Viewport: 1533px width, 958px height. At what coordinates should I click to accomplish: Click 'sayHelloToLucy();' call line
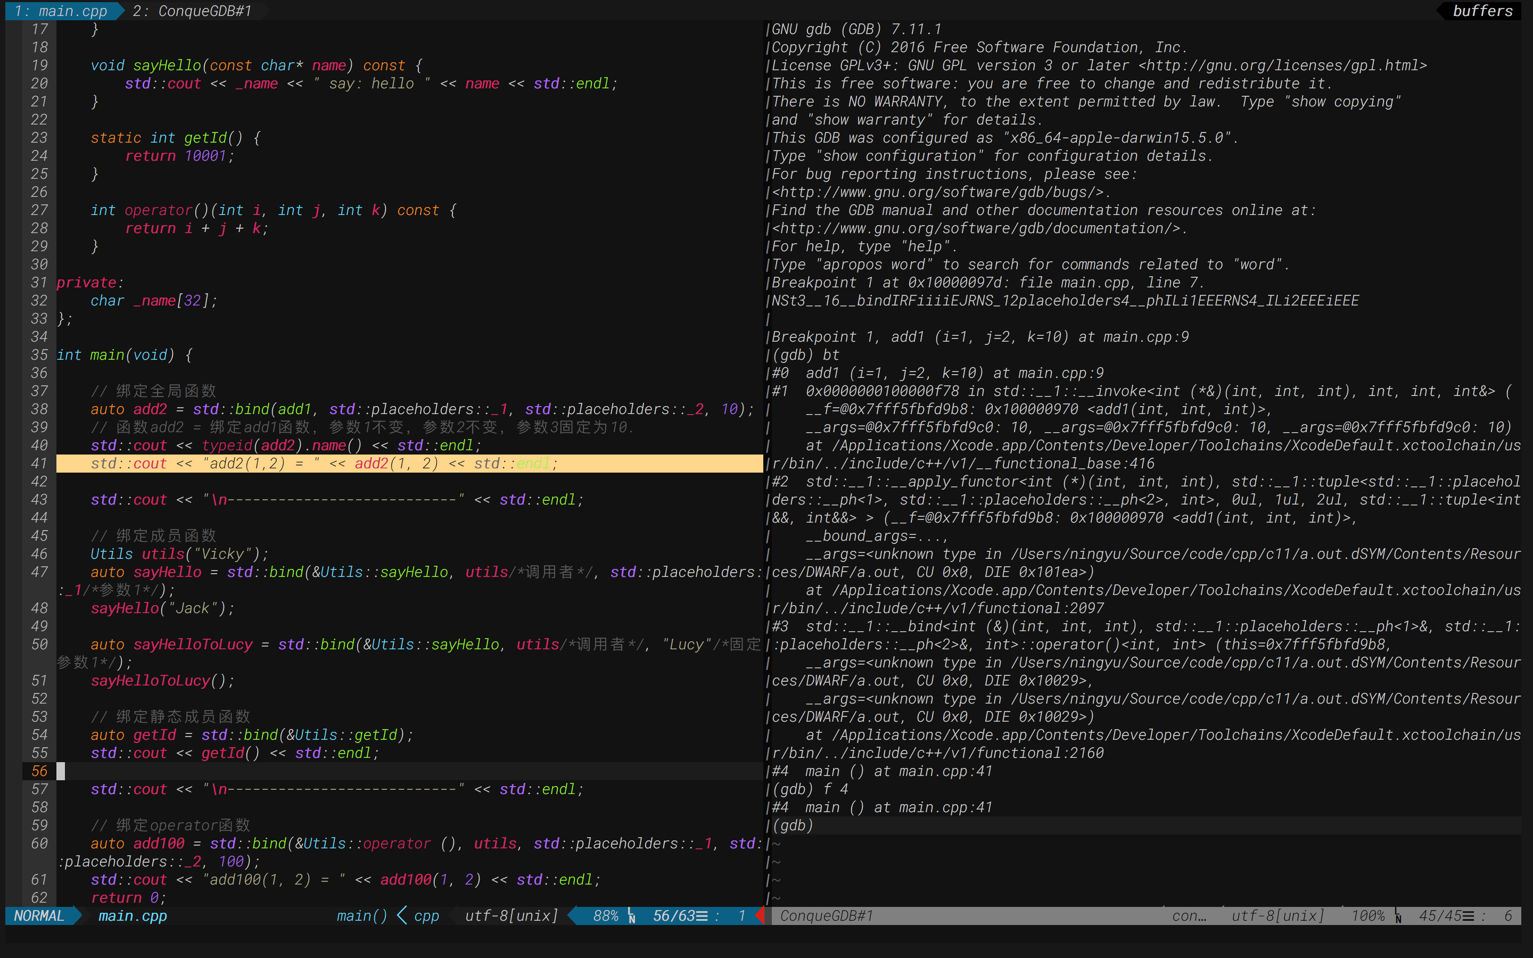click(x=162, y=681)
